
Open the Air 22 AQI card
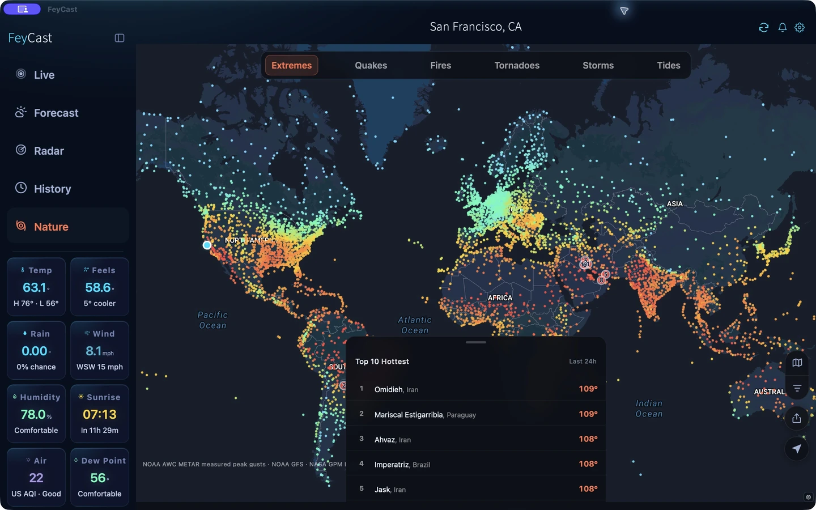pyautogui.click(x=36, y=477)
